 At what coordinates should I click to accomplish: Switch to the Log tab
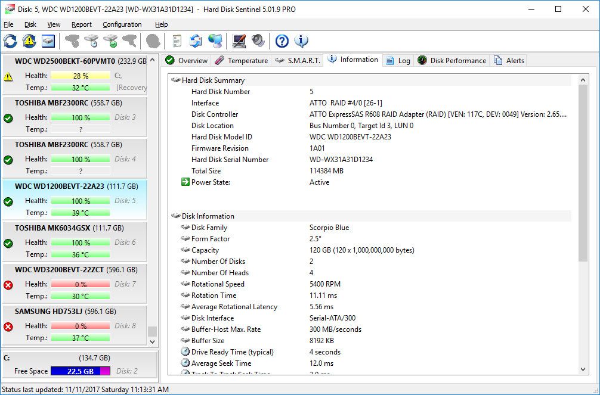click(x=398, y=60)
